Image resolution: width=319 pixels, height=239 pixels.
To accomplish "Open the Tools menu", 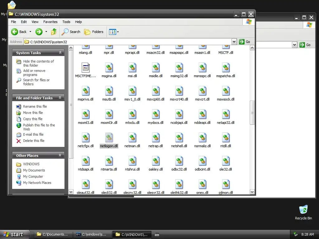I will pos(66,22).
